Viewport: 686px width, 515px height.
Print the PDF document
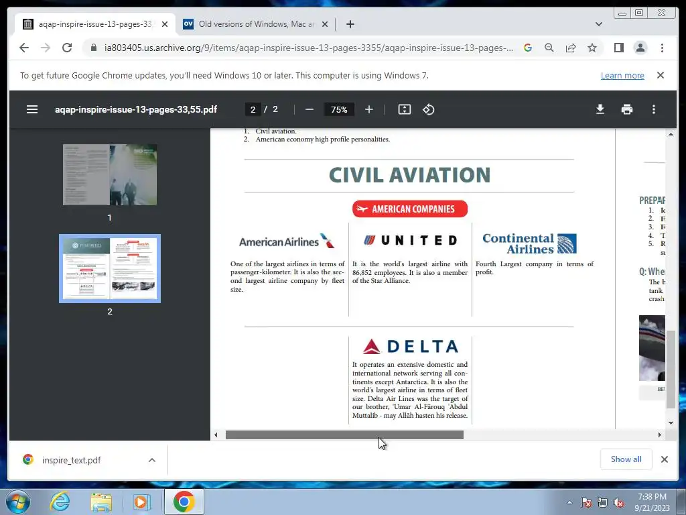(x=627, y=109)
